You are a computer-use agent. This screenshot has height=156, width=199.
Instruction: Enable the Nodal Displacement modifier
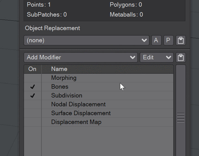pyautogui.click(x=33, y=104)
